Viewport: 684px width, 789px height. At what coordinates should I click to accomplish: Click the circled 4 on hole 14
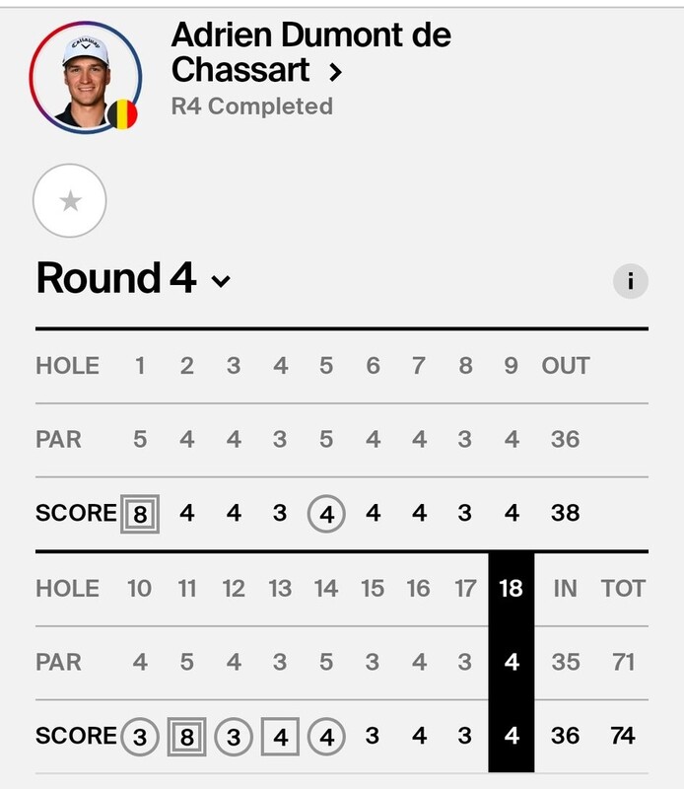point(326,736)
